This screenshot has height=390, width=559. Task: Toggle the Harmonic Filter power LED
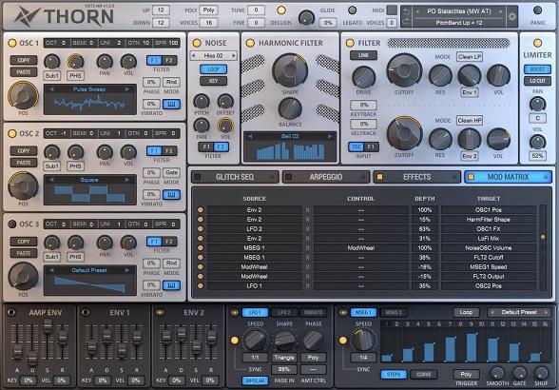[x=250, y=43]
